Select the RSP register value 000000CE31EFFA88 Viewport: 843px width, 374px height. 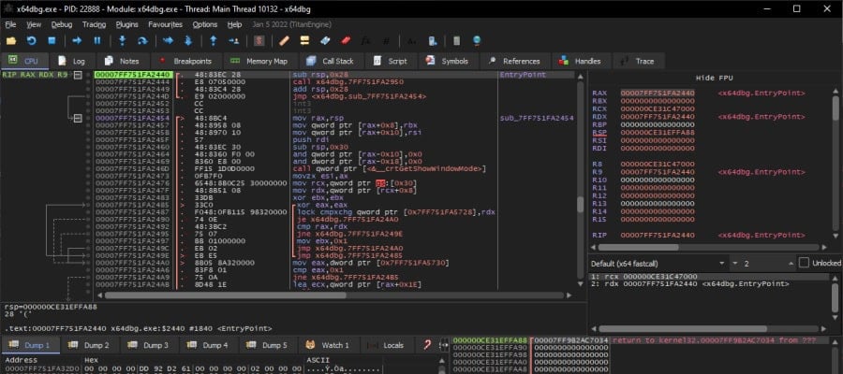tap(657, 133)
